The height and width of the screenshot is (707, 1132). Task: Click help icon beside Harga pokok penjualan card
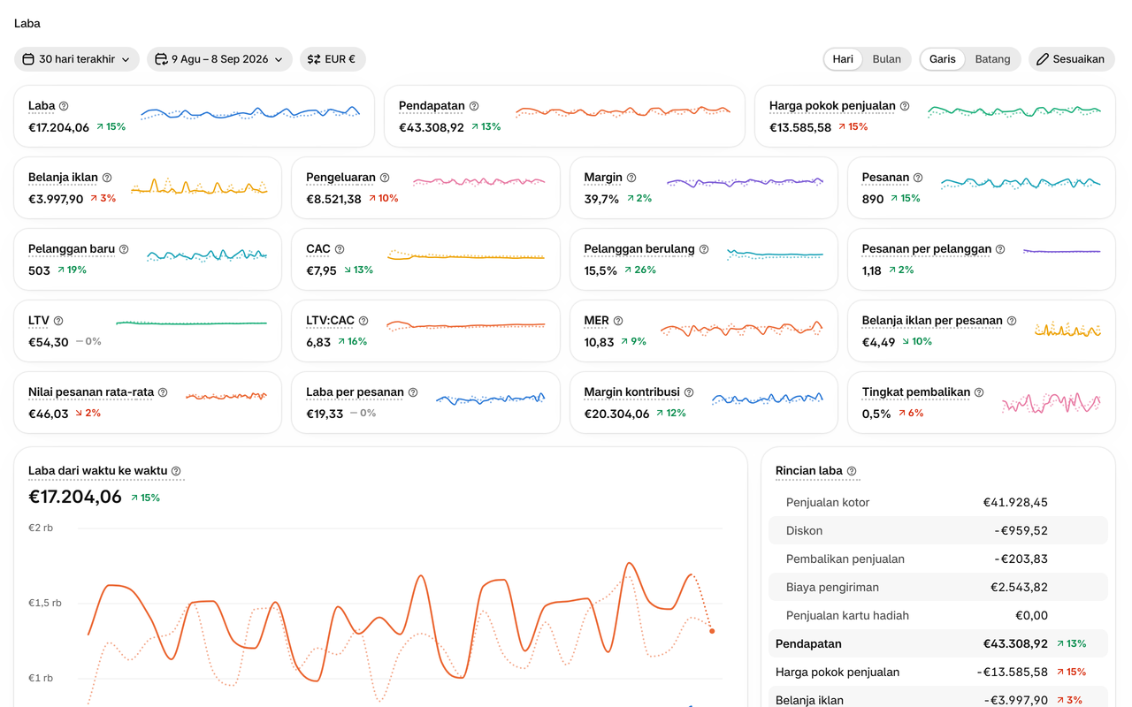(905, 106)
